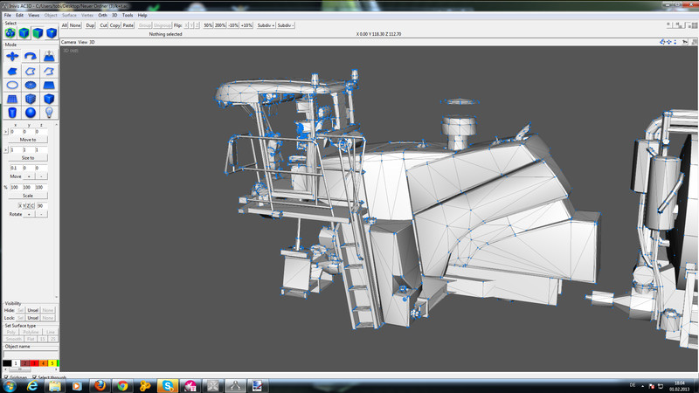Pick the subdivided Box mesh tool
Image resolution: width=699 pixels, height=393 pixels.
pyautogui.click(x=31, y=99)
